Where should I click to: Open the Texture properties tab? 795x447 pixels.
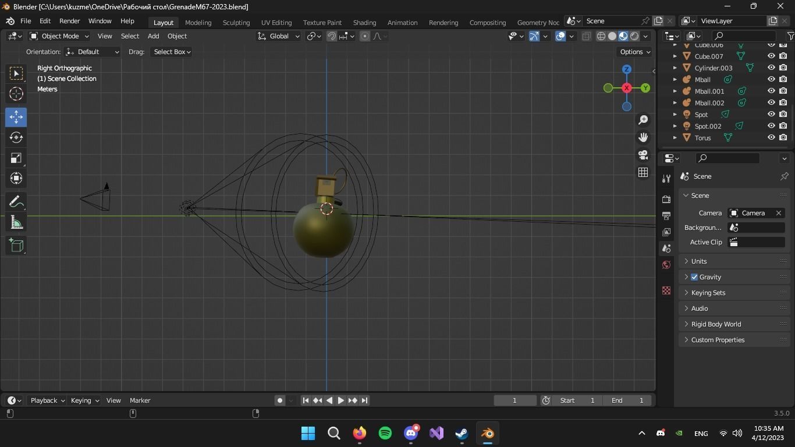point(666,290)
